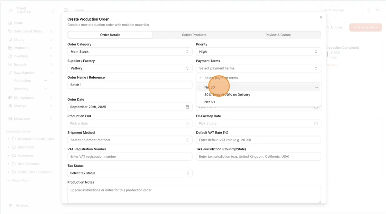Image resolution: width=386 pixels, height=214 pixels.
Task: Click the Production End date picker
Action: pos(130,124)
